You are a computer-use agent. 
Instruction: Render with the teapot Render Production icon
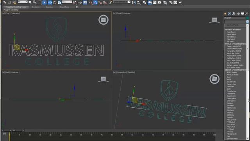(x=180, y=2)
